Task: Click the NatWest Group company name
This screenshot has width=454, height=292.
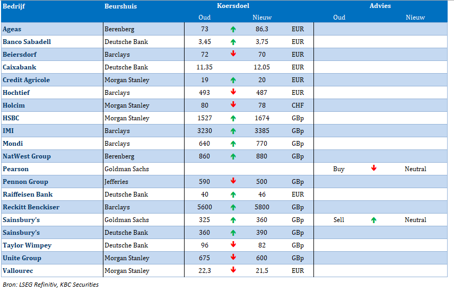Action: 27,156
